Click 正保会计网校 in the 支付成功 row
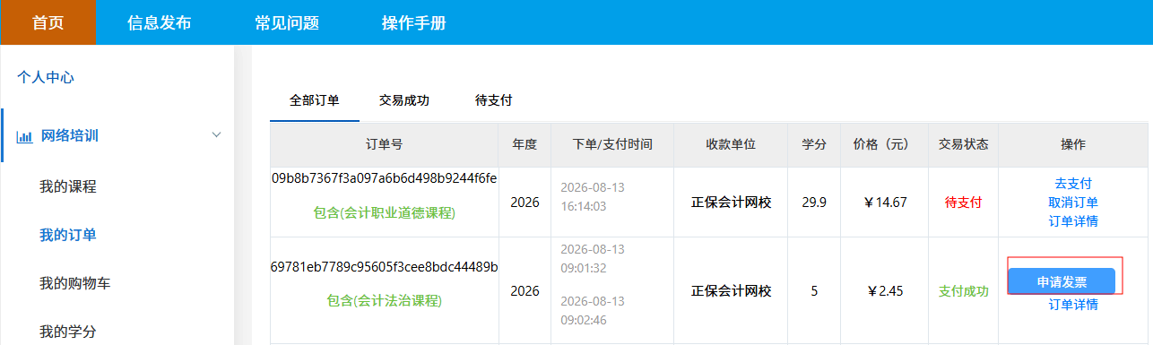Viewport: 1153px width, 345px height. click(x=731, y=291)
